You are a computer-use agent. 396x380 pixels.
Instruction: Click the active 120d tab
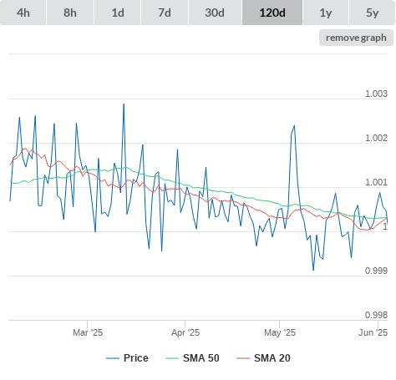pyautogui.click(x=272, y=13)
